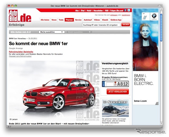Click the BMW i Born Electric ad banner
This screenshot has height=137, width=169.
click(145, 57)
